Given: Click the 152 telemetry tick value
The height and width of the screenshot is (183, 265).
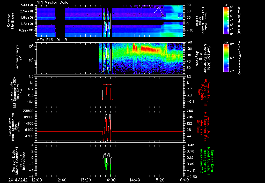Looking at the screenshot, I should click(189, 123).
